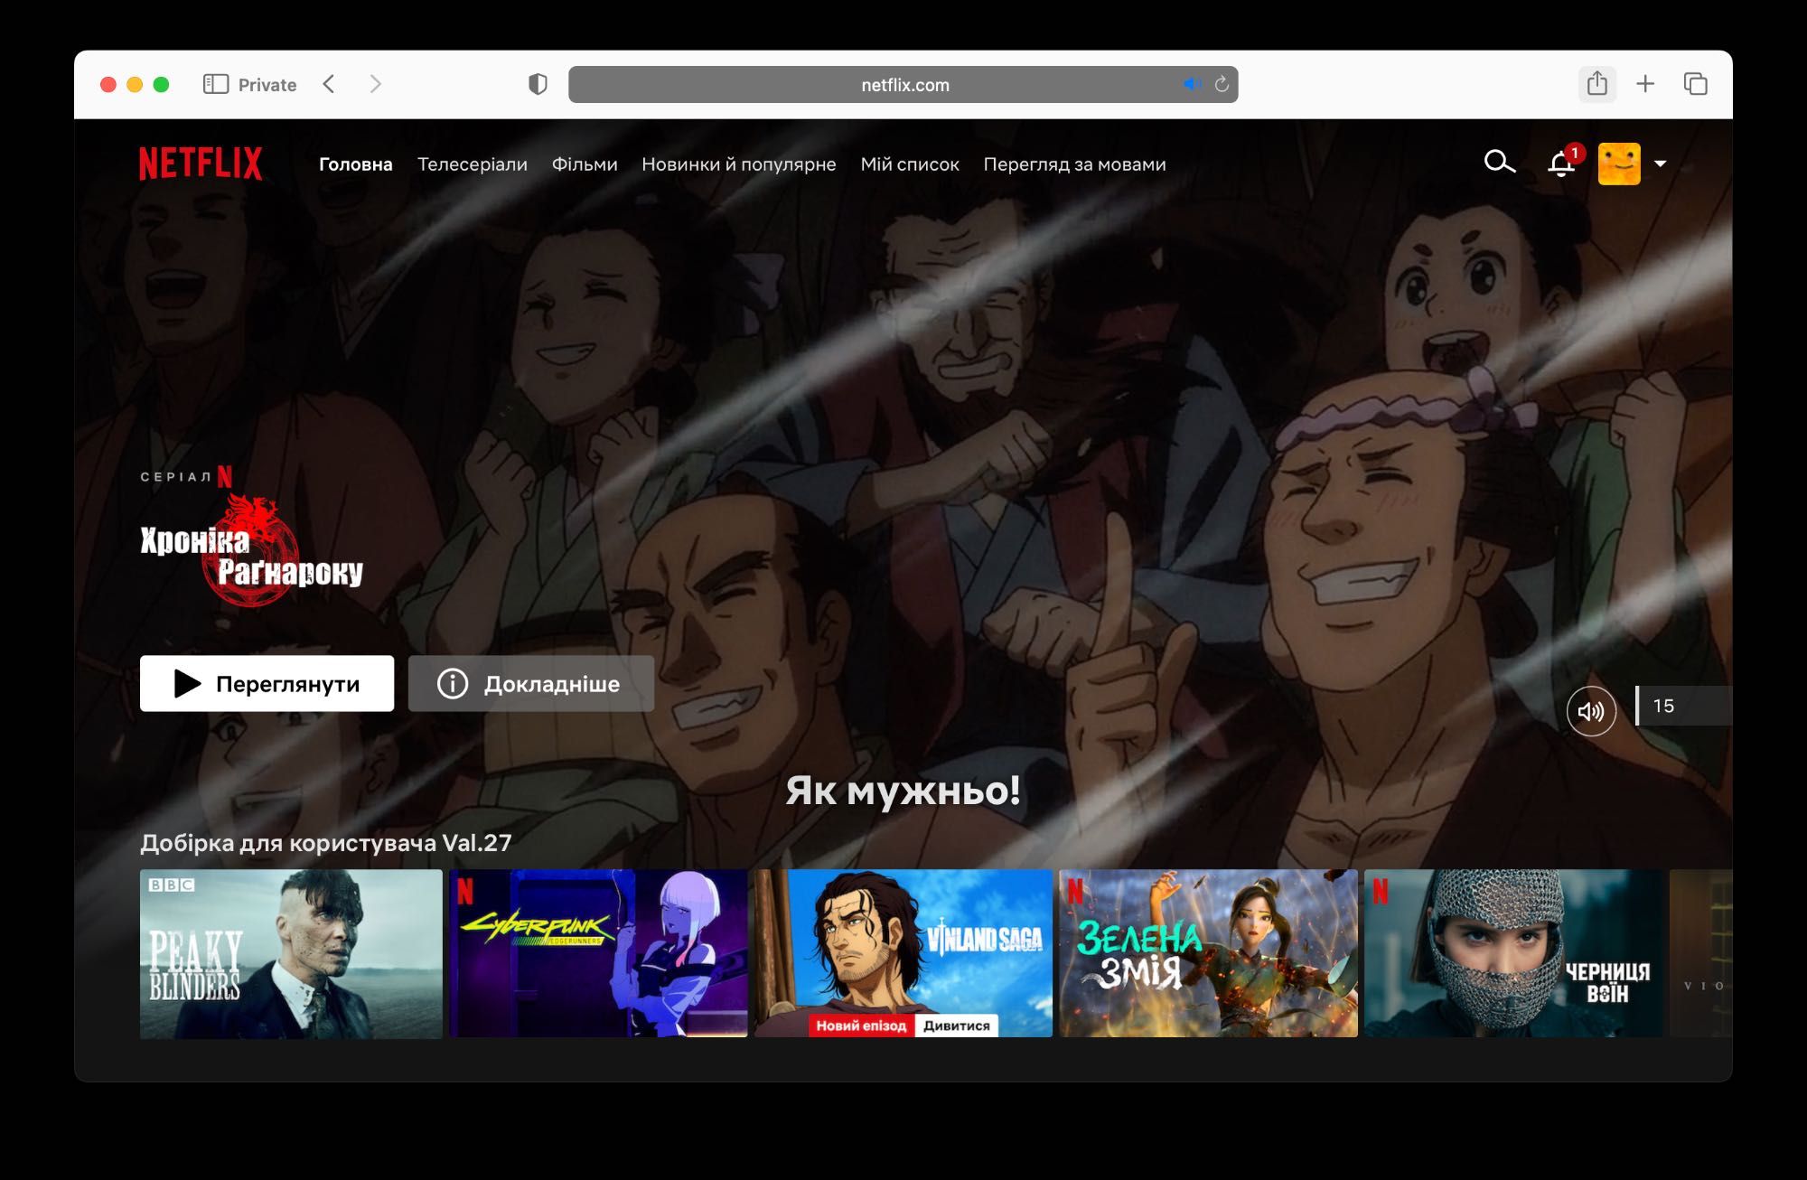Open the Cyberpunk Edgerunners thumbnail

pos(598,953)
